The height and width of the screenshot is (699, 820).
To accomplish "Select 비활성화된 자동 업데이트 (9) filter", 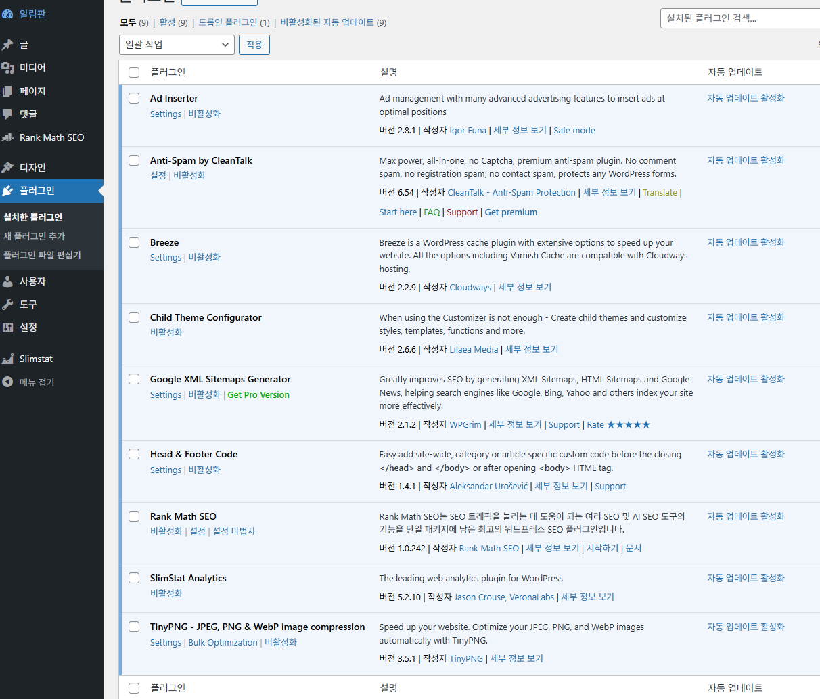I will point(334,22).
